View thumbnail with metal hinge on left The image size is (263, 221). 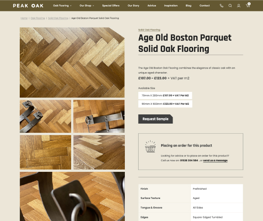coord(45,116)
